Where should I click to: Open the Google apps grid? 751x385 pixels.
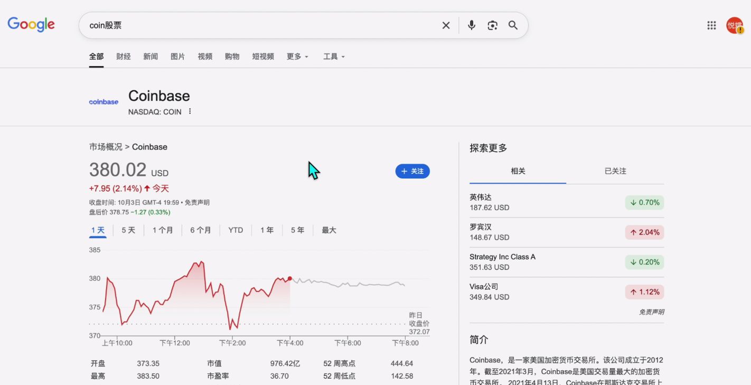pos(711,25)
